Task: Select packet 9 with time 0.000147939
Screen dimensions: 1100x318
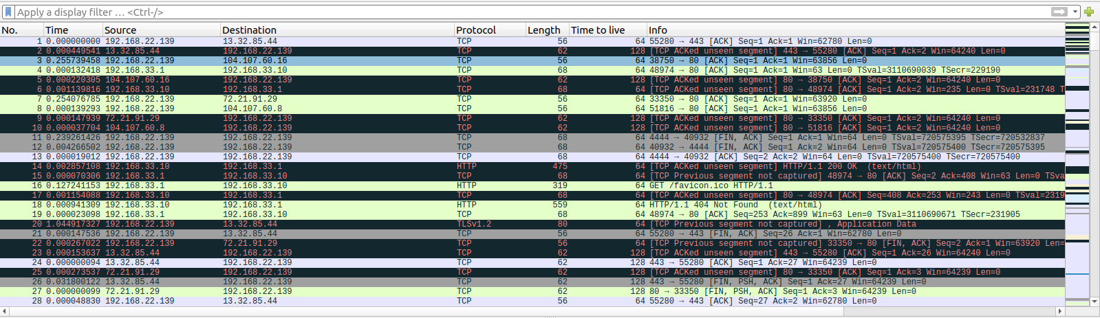Action: click(532, 118)
